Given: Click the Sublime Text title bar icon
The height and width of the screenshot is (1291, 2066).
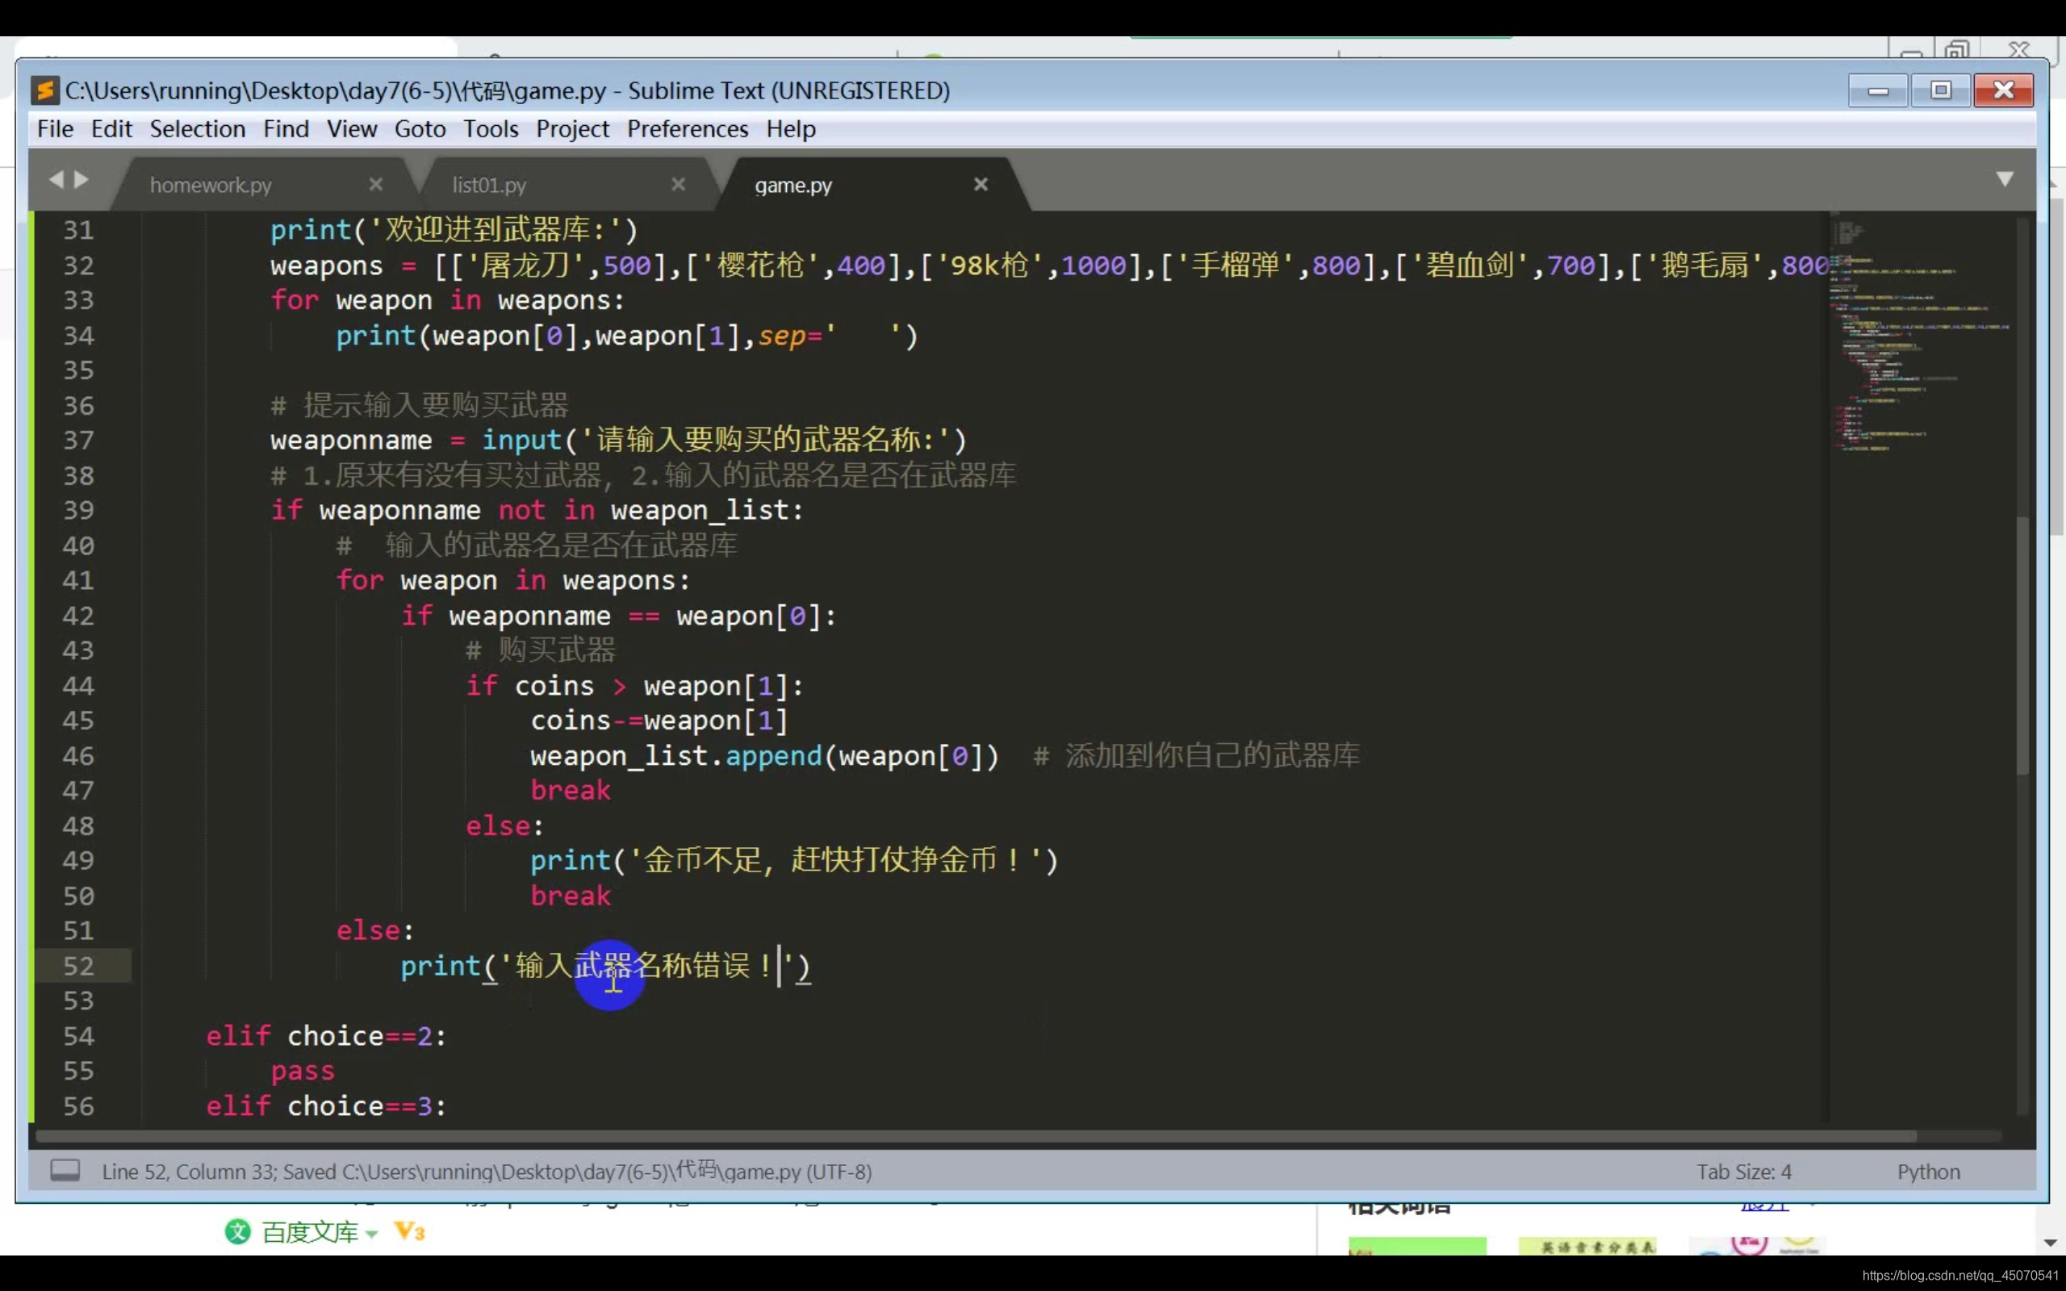Looking at the screenshot, I should coord(44,90).
